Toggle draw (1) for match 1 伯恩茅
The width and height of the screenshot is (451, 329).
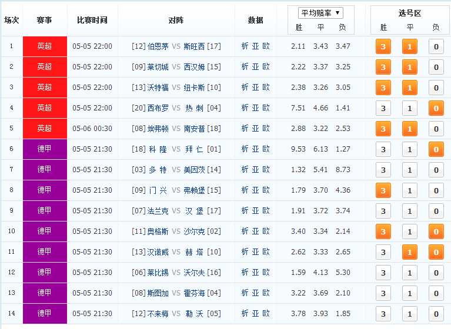(410, 46)
